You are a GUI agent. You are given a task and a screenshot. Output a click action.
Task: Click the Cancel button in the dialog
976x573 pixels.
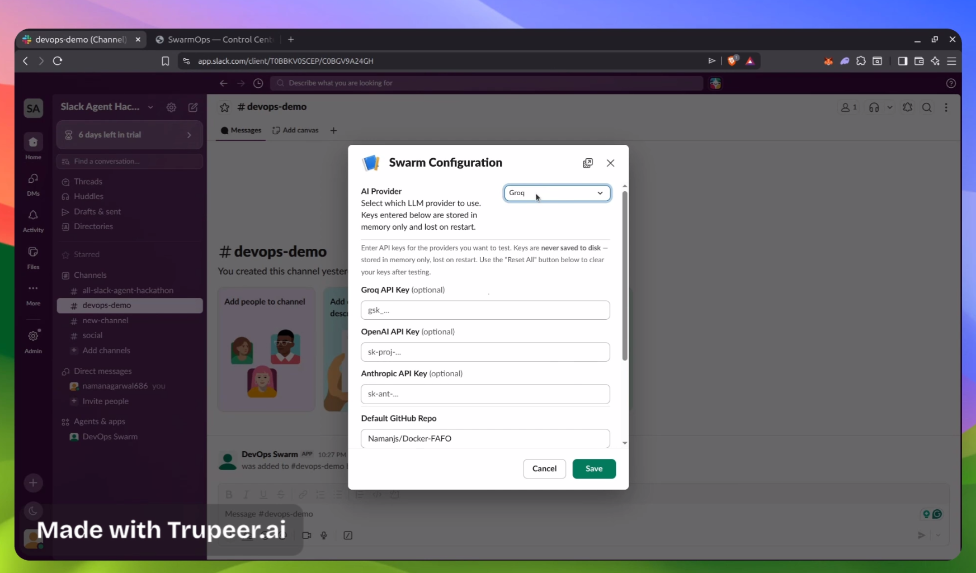544,469
